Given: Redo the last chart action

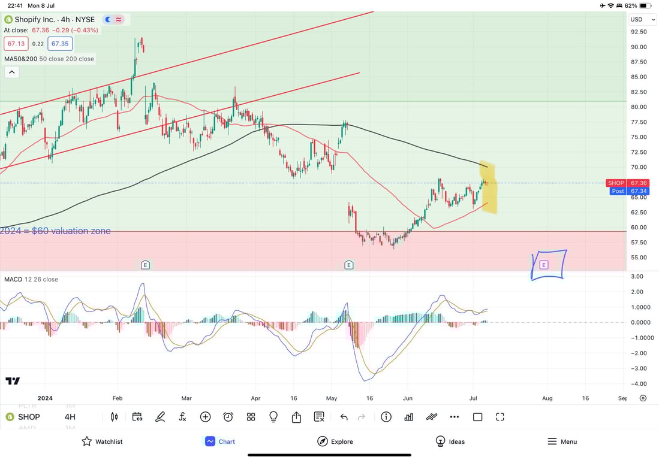Looking at the screenshot, I should [x=361, y=417].
